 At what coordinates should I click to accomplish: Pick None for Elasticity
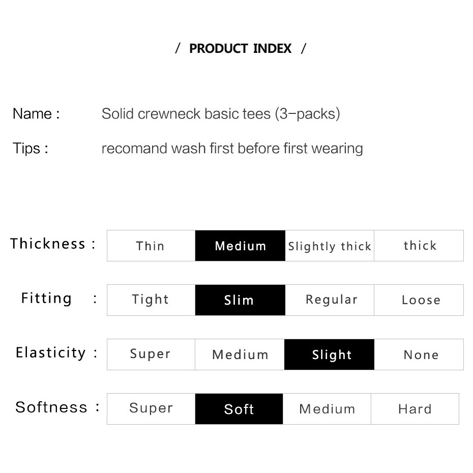419,354
